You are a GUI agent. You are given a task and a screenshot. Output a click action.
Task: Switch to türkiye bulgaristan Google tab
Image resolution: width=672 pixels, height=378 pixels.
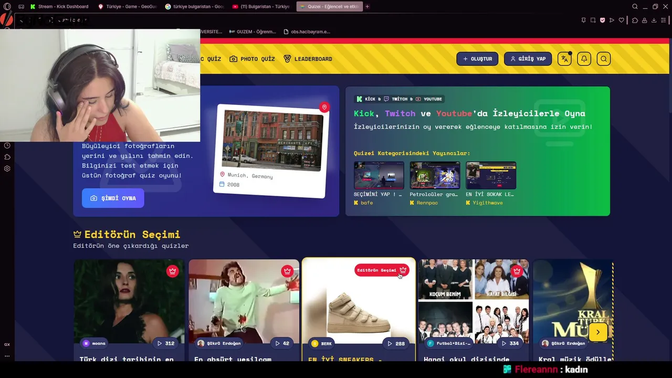194,6
